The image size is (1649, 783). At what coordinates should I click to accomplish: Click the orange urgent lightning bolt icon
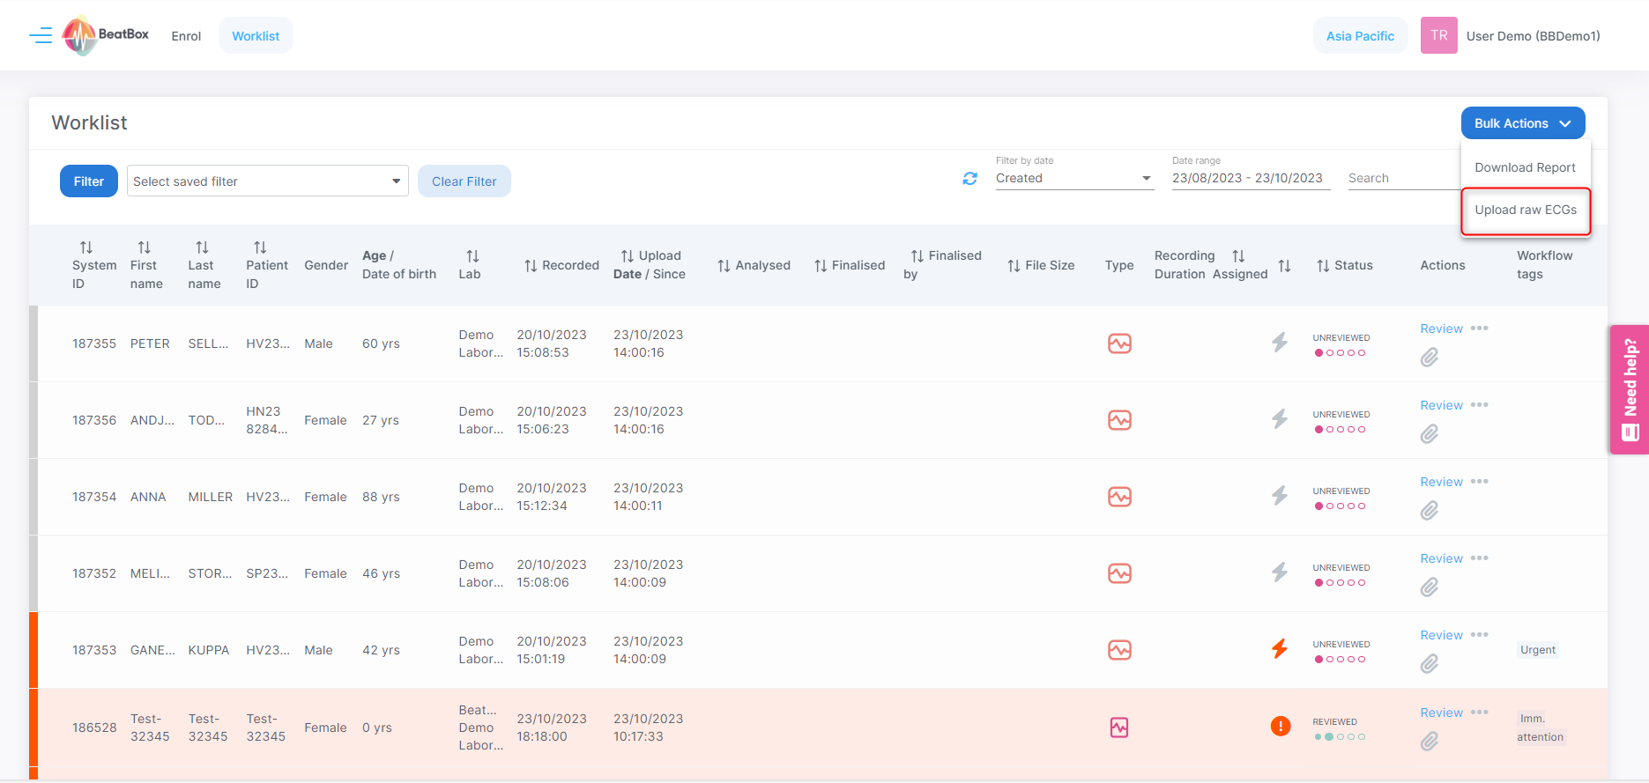1280,649
